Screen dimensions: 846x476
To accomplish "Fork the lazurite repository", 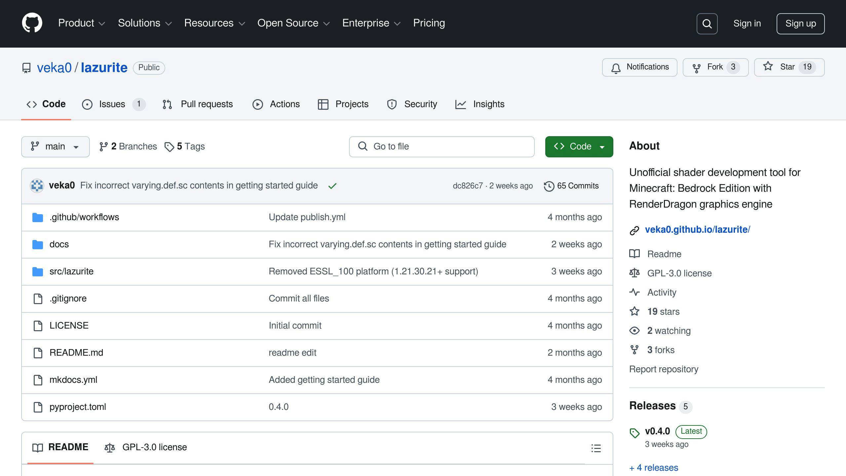I will (715, 67).
